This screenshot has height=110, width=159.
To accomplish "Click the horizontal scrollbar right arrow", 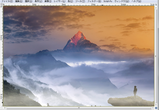I will (x=153, y=108).
